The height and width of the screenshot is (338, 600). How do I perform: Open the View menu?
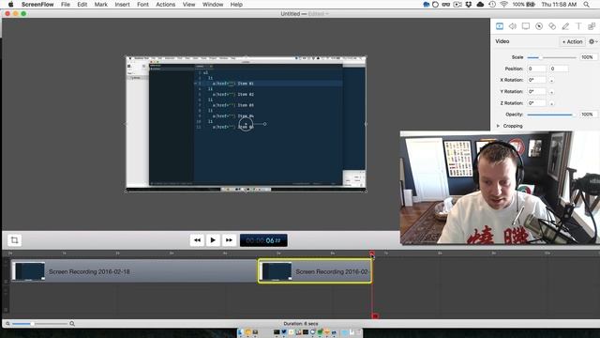tap(188, 5)
